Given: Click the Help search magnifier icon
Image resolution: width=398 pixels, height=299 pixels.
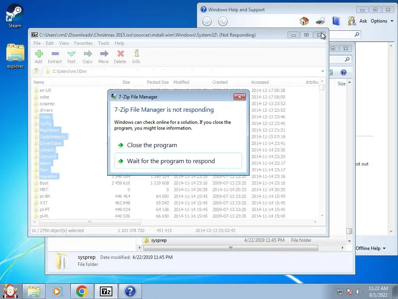Looking at the screenshot, I should click(x=357, y=34).
